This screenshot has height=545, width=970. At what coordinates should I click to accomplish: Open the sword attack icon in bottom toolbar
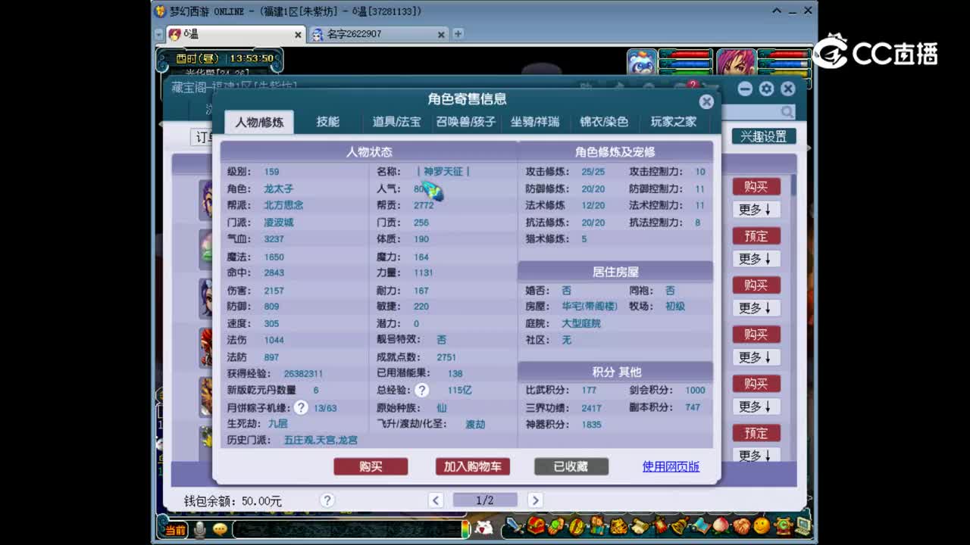(514, 525)
